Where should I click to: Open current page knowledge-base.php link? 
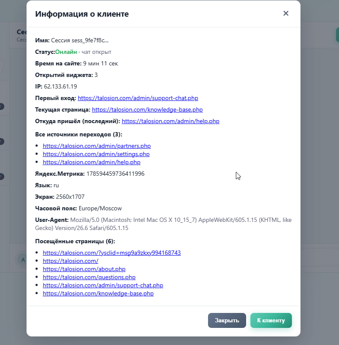pos(147,109)
